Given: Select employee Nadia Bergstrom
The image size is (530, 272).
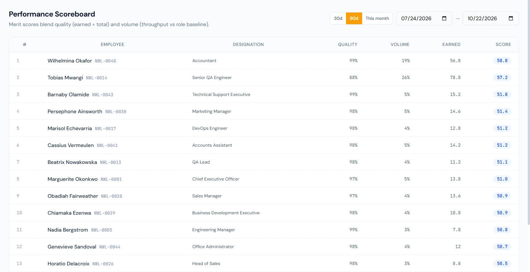Looking at the screenshot, I should [68, 230].
